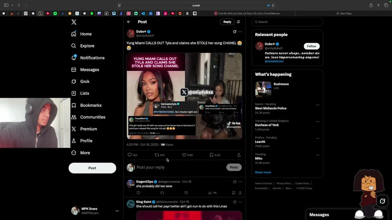Viewport: 392px width, 220px height.
Task: Open the Explore page
Action: [x=83, y=46]
